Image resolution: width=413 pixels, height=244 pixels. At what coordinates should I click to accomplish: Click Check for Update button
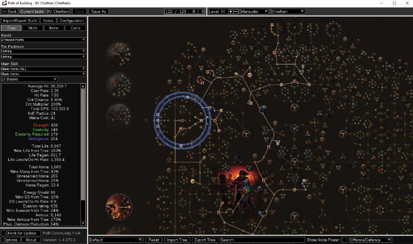pos(21,233)
